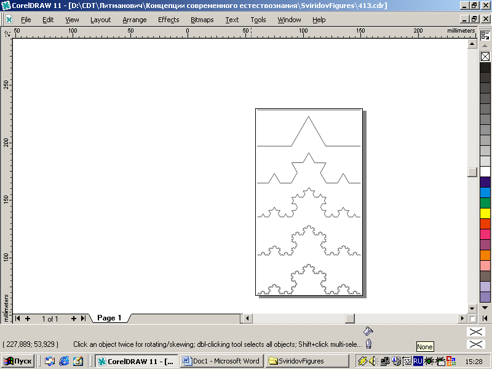
Task: Open the Bitmaps menu
Action: [x=202, y=20]
